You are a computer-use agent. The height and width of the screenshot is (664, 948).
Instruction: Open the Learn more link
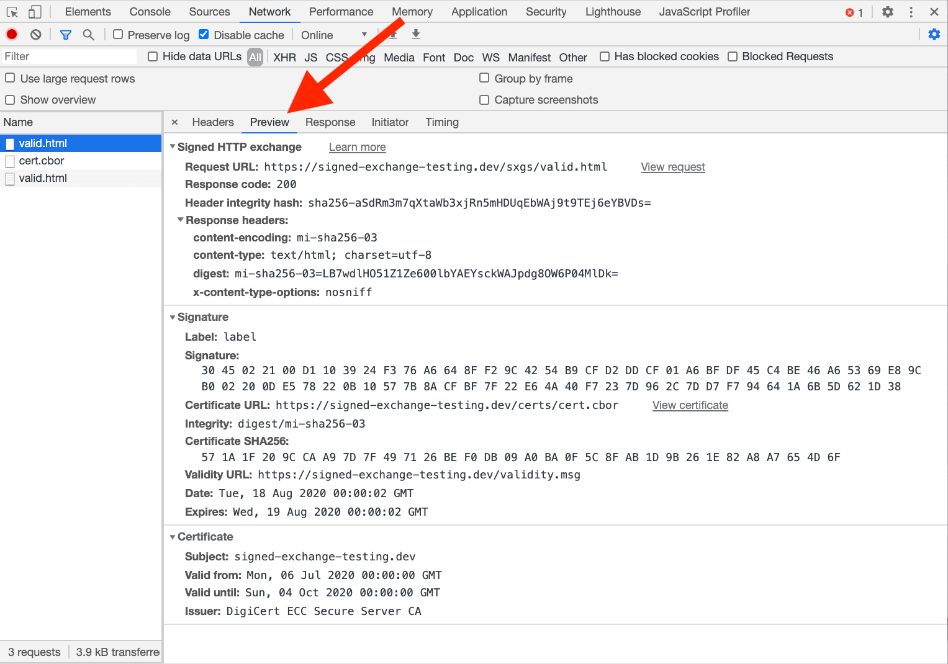pos(357,147)
